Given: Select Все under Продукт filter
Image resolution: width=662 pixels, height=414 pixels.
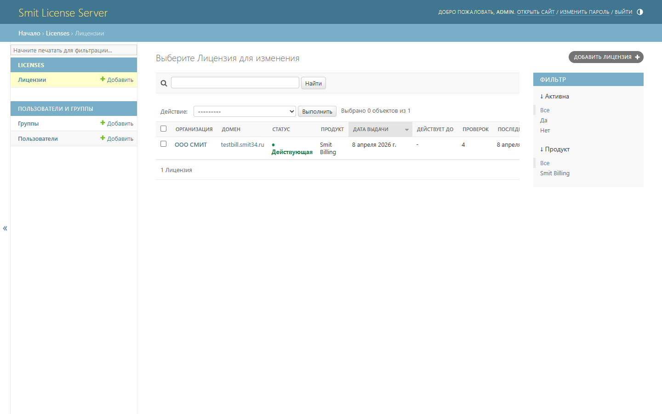Looking at the screenshot, I should point(545,163).
